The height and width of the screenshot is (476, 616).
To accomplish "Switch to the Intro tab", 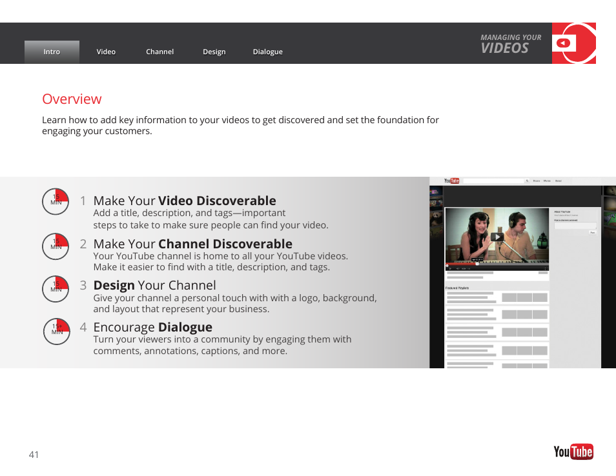I will pos(52,52).
